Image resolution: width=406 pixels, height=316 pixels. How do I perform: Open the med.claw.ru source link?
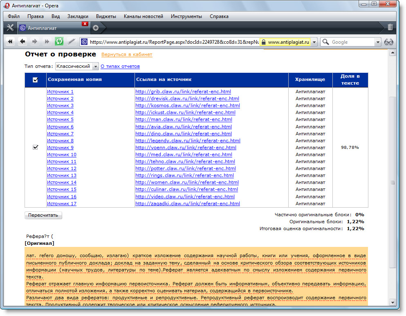(x=184, y=155)
